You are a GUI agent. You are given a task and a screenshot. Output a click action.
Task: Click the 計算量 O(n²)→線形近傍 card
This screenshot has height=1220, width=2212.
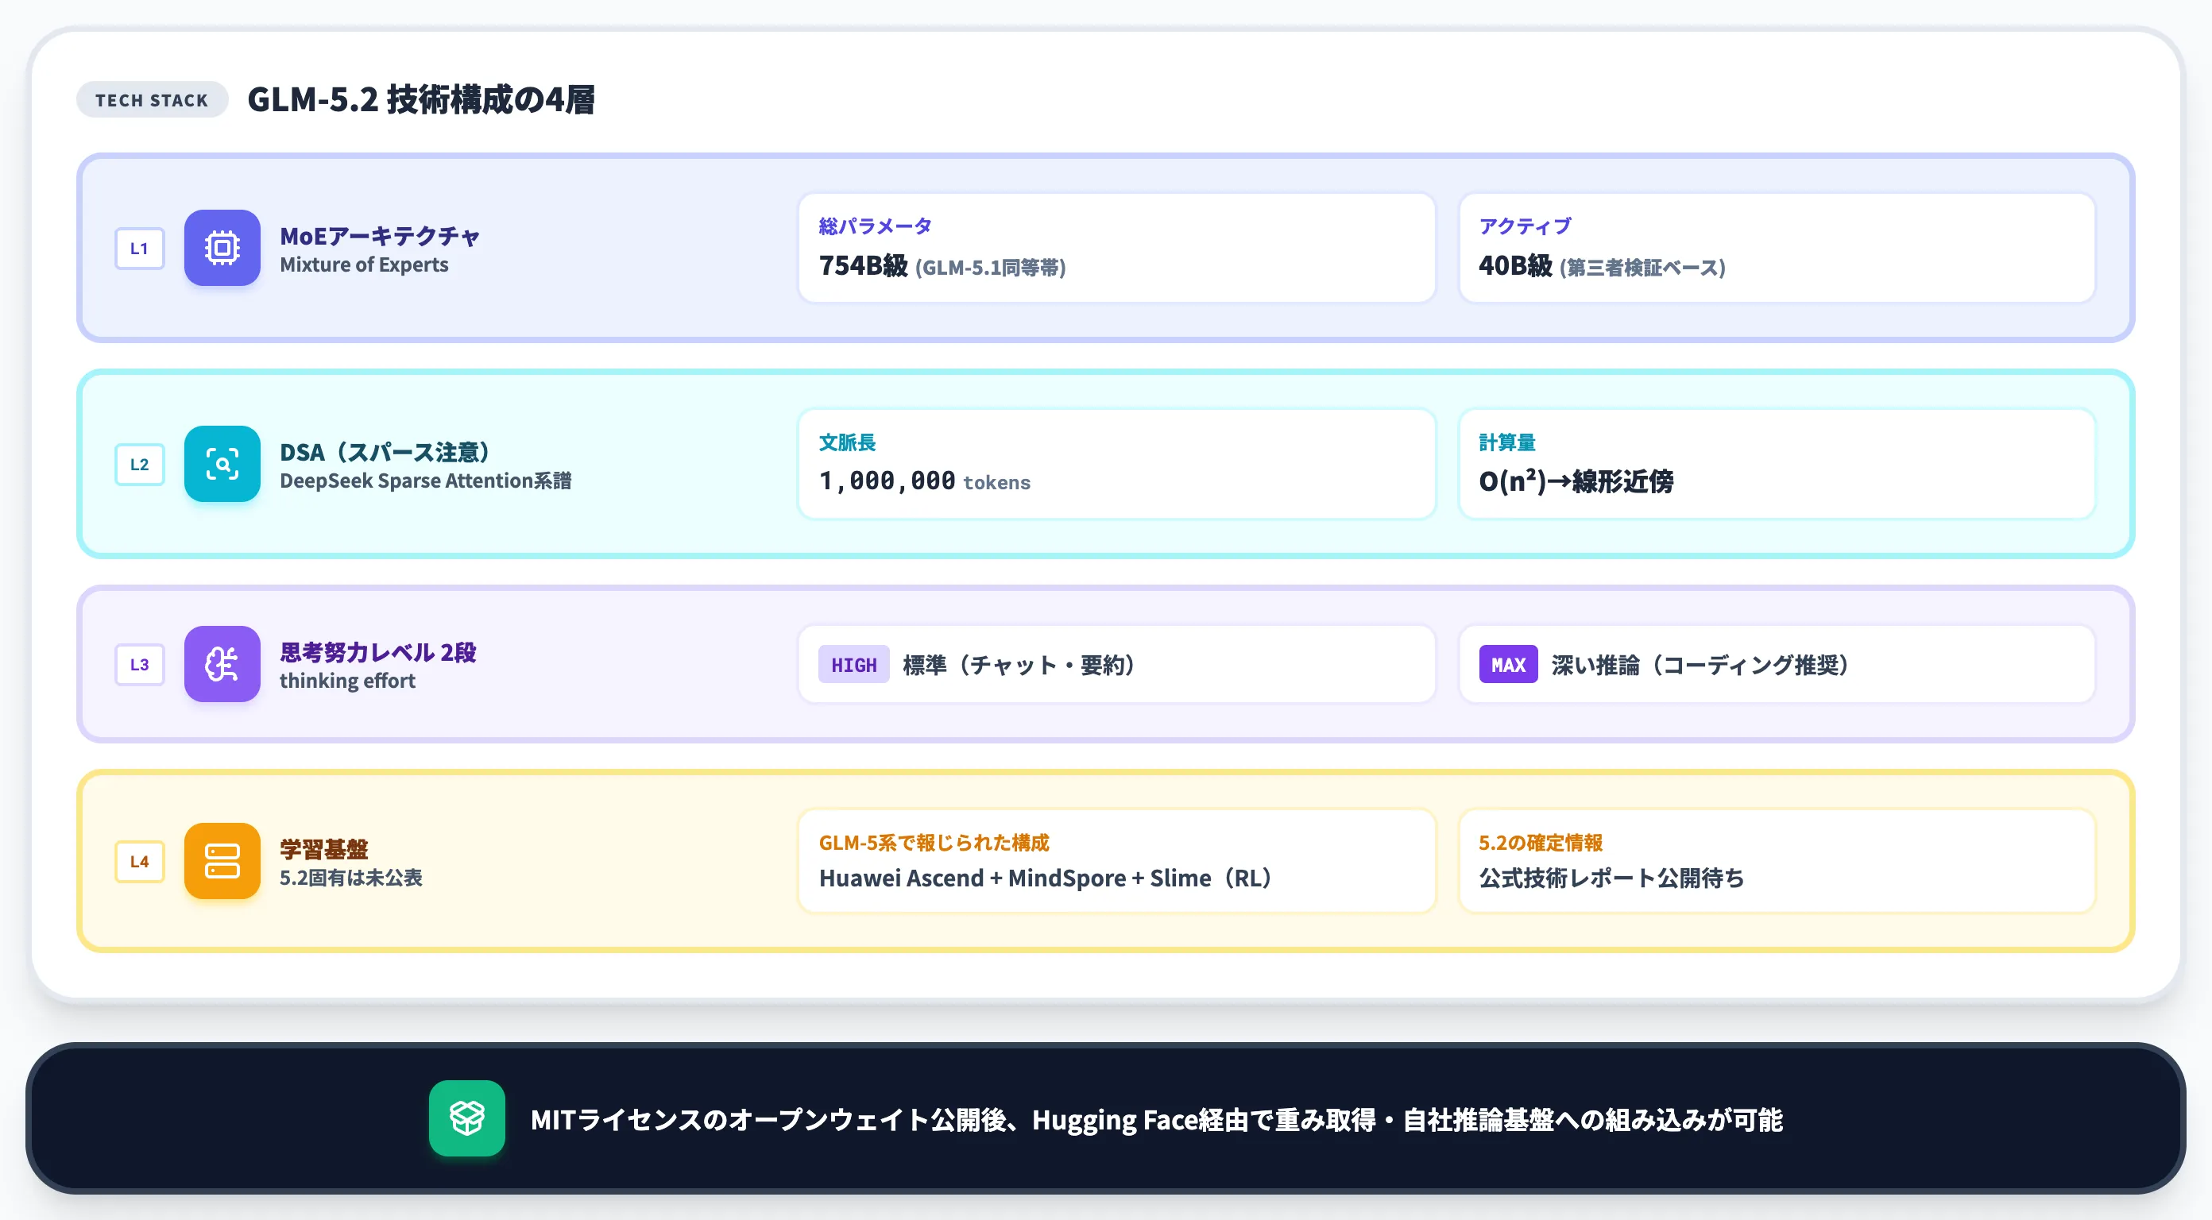1777,464
